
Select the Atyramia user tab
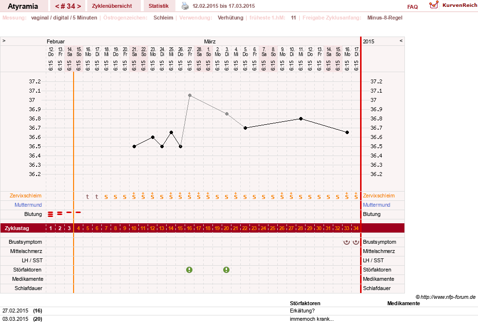23,6
